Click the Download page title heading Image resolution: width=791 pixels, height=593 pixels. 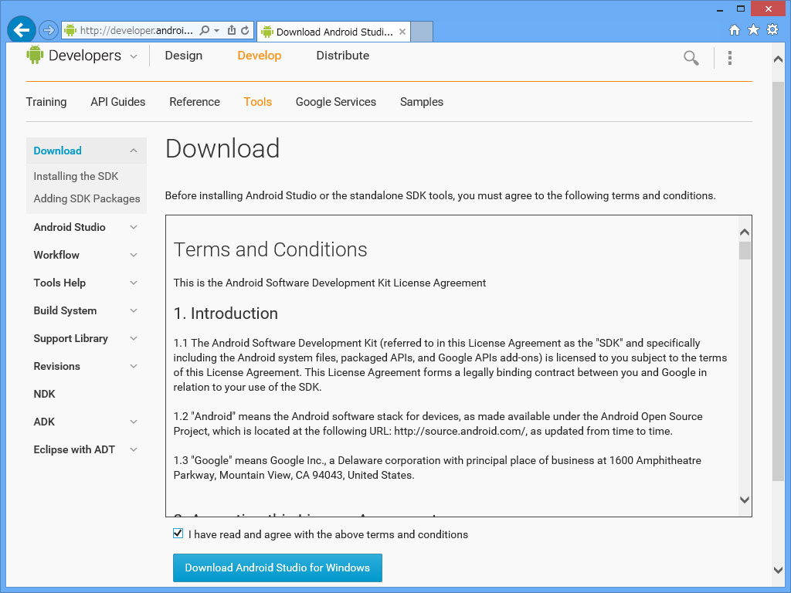pyautogui.click(x=222, y=149)
